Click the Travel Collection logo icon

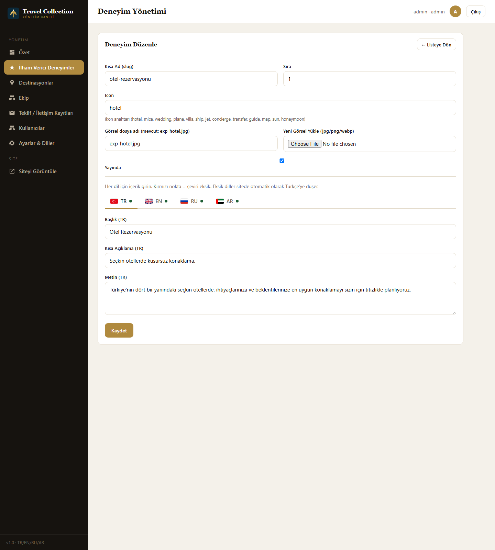[13, 13]
